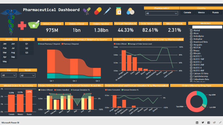The image size is (223, 125).
Task: Tick the Amlophar checkbox
Action: 191,39
